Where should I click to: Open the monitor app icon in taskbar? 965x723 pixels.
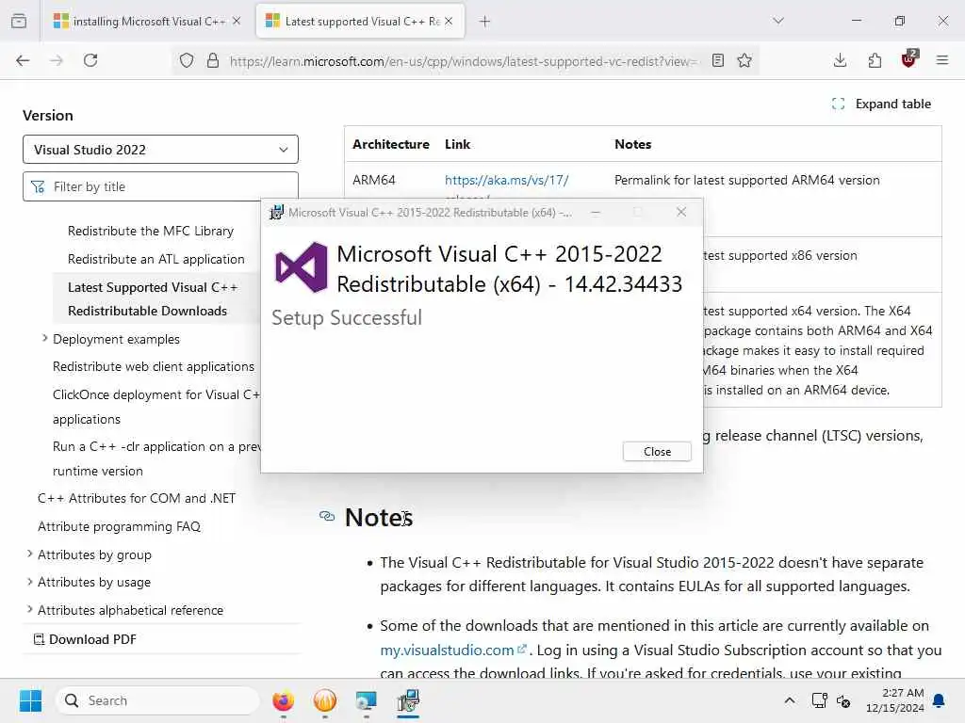tap(367, 700)
